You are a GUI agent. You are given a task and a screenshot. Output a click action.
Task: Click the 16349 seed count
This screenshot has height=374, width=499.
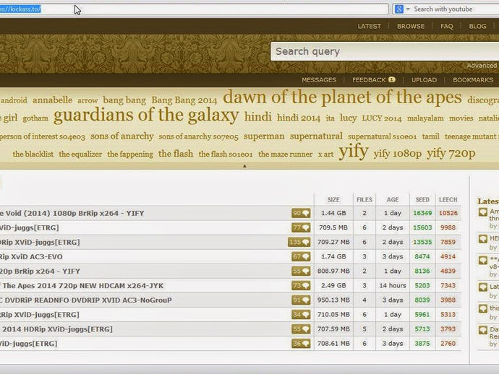click(x=422, y=213)
